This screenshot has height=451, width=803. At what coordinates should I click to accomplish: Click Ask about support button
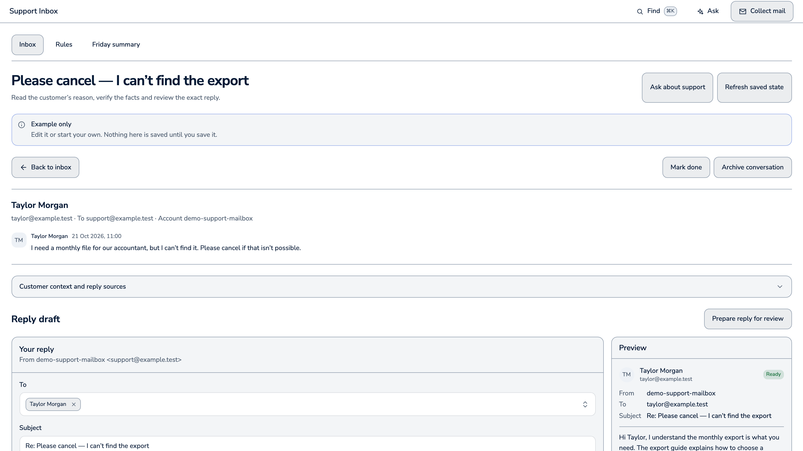(677, 87)
